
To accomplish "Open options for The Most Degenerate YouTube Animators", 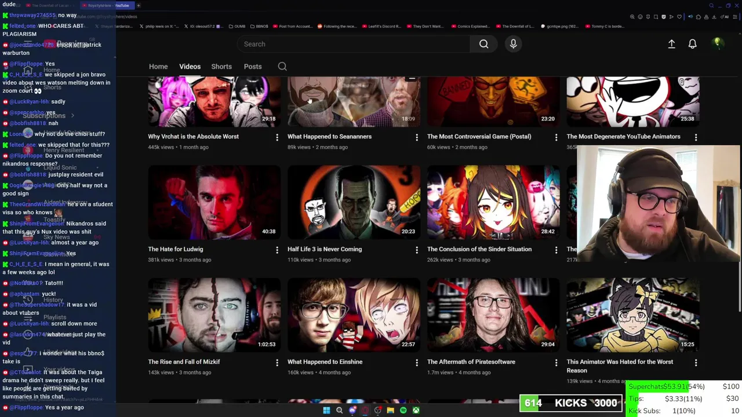I will click(x=696, y=137).
